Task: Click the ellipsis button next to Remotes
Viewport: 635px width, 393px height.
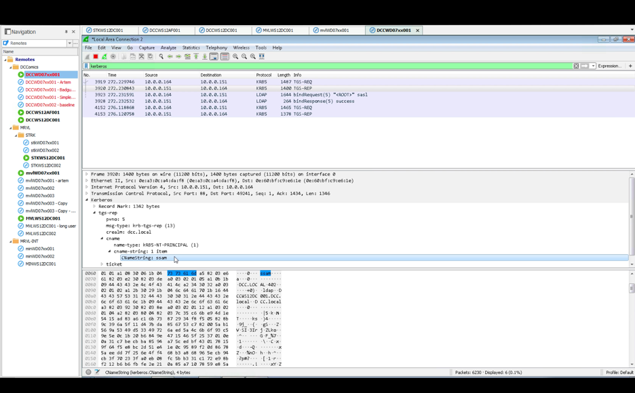Action: coord(75,43)
